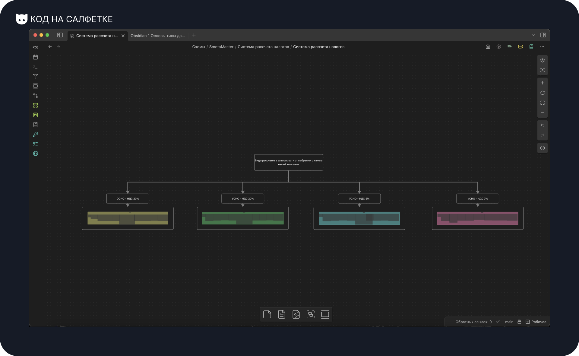Switch to Obsidian 1 Основы tab
The image size is (579, 356).
(x=157, y=36)
